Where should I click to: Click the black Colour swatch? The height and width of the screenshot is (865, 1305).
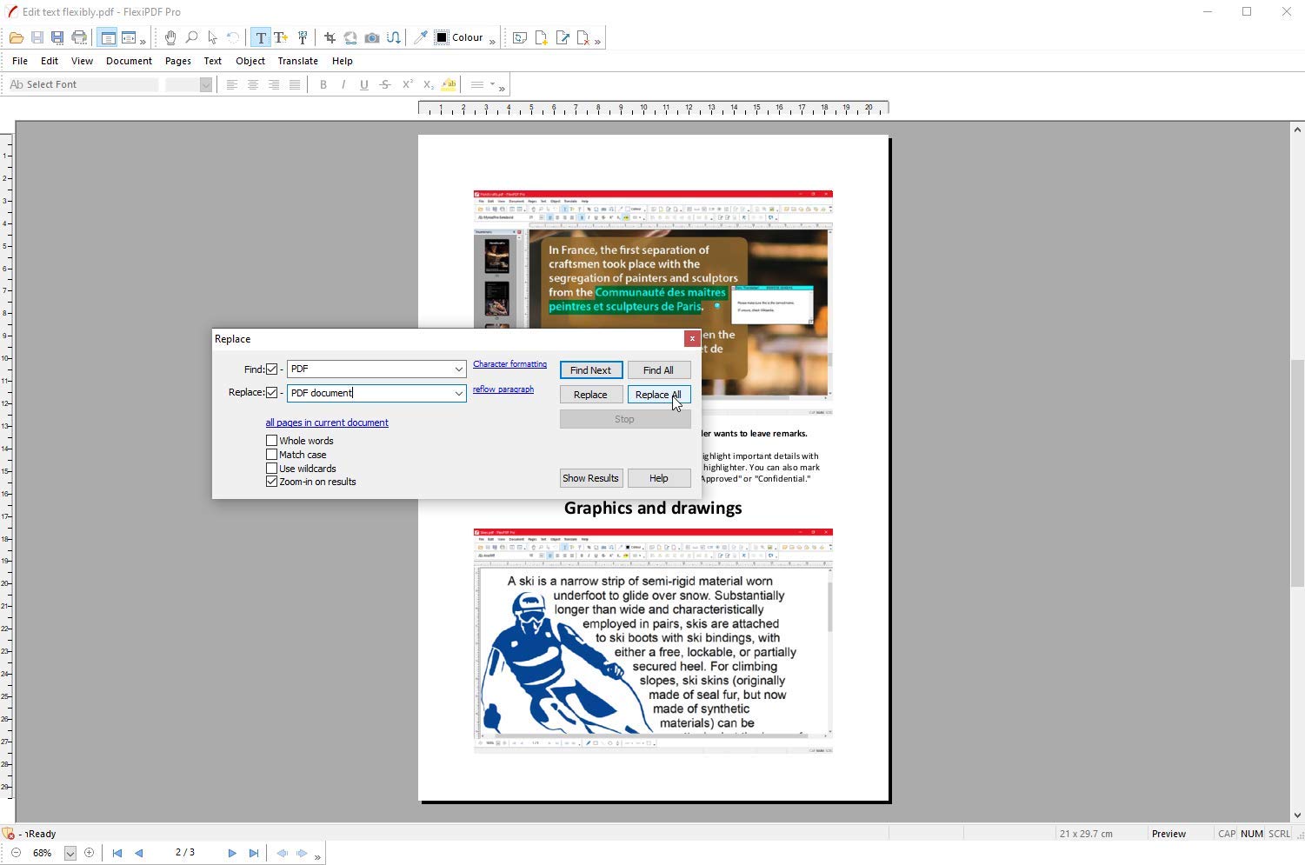442,37
